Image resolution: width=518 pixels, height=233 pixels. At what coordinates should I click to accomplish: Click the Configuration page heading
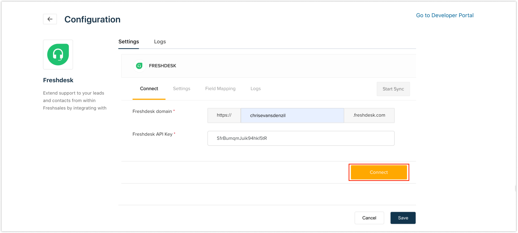pyautogui.click(x=92, y=19)
